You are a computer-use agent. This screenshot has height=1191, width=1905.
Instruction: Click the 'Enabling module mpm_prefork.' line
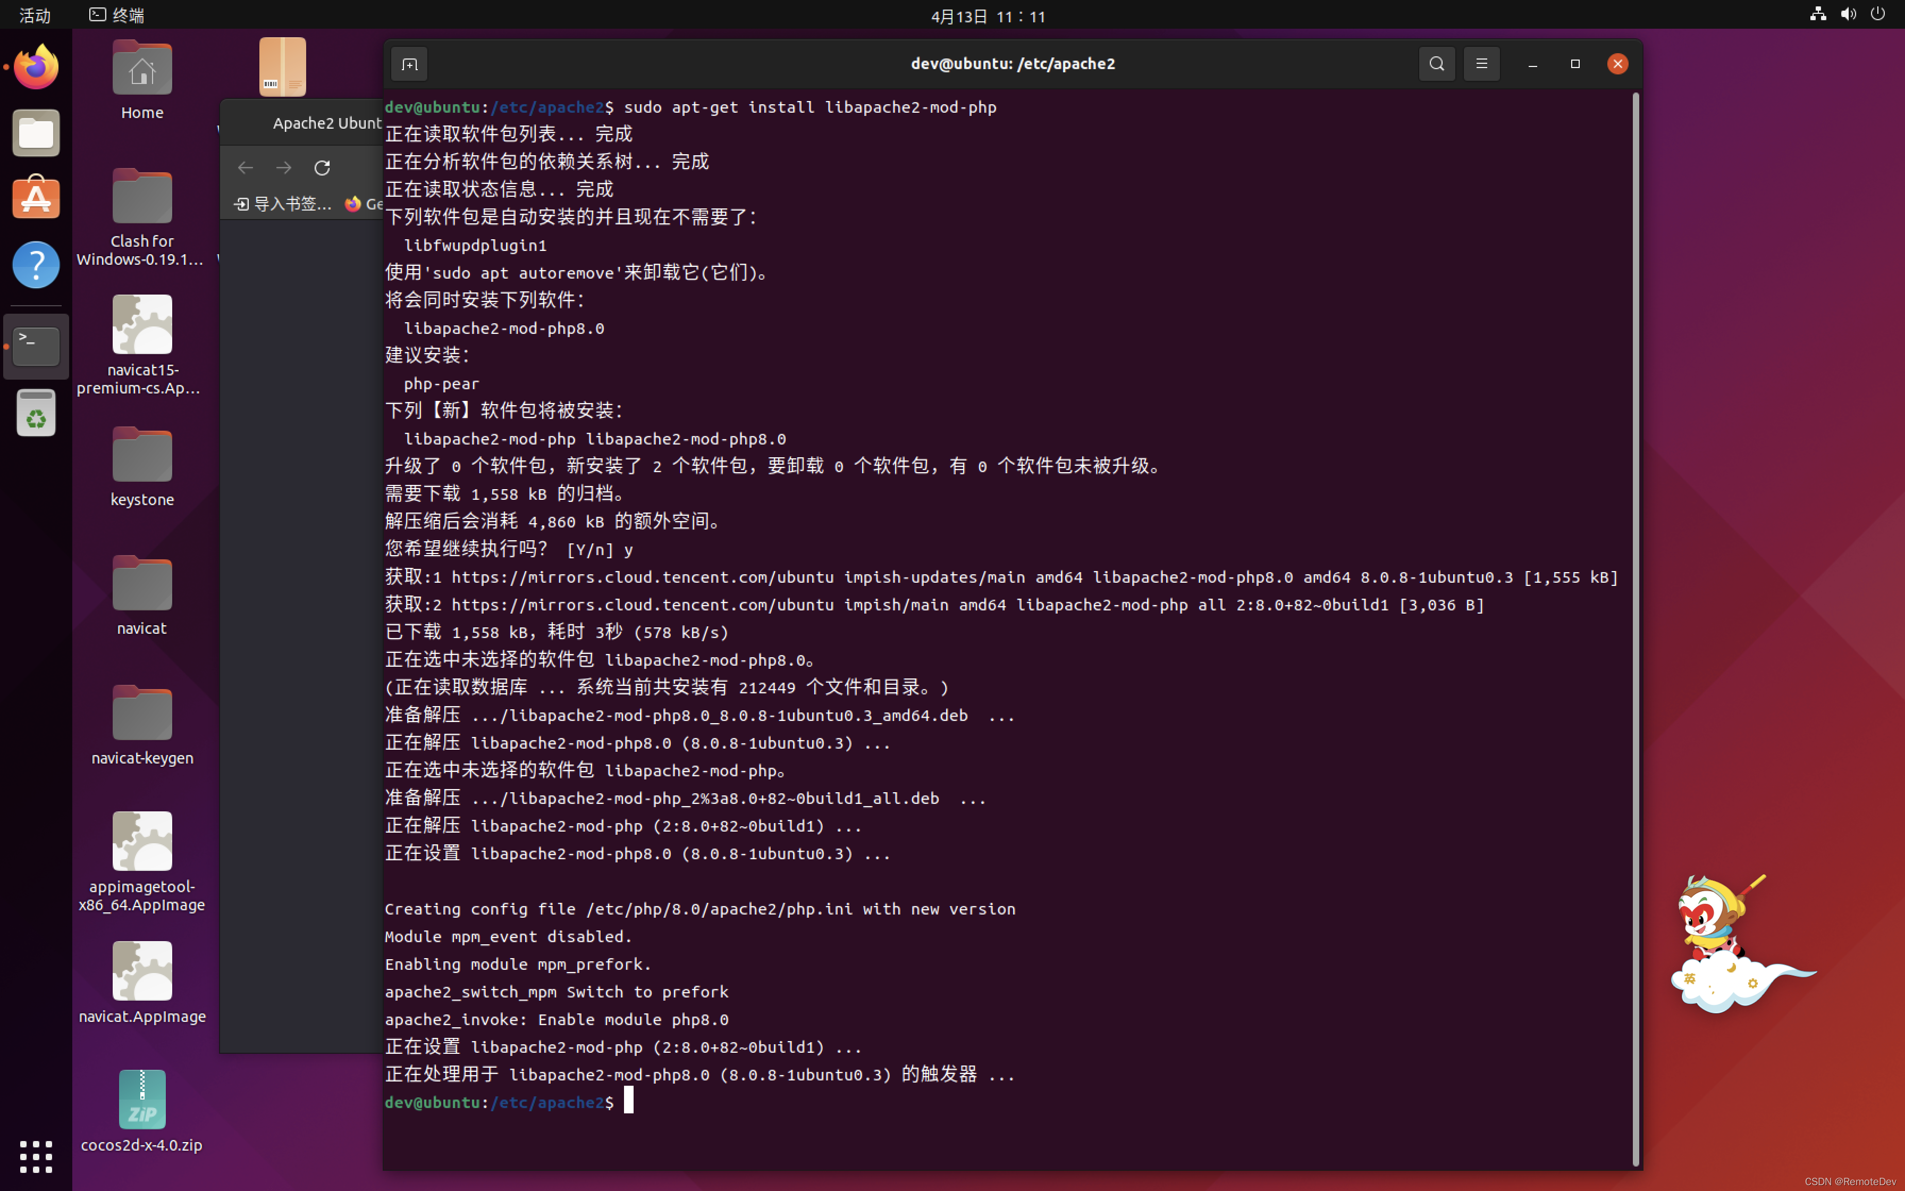tap(518, 964)
